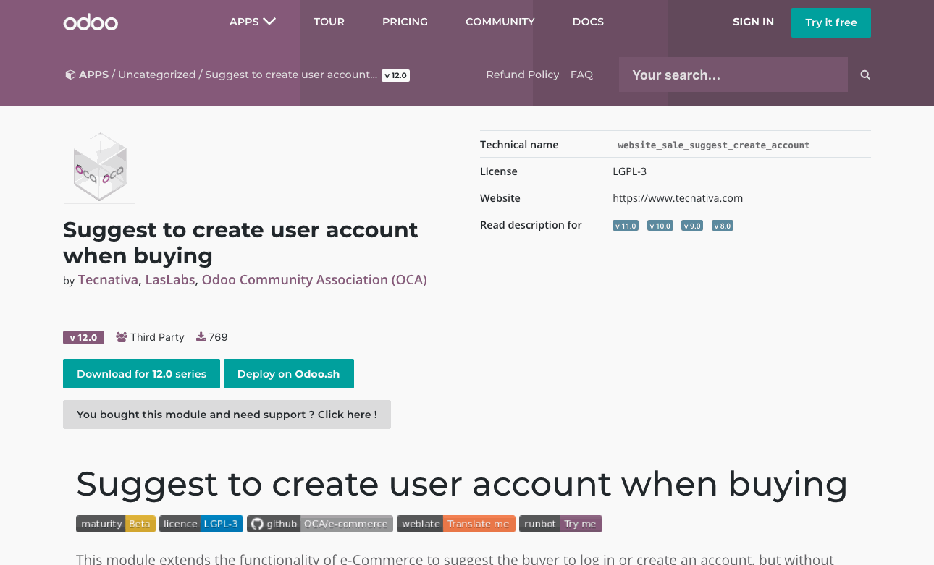
Task: Click the Third Party users icon
Action: click(122, 337)
